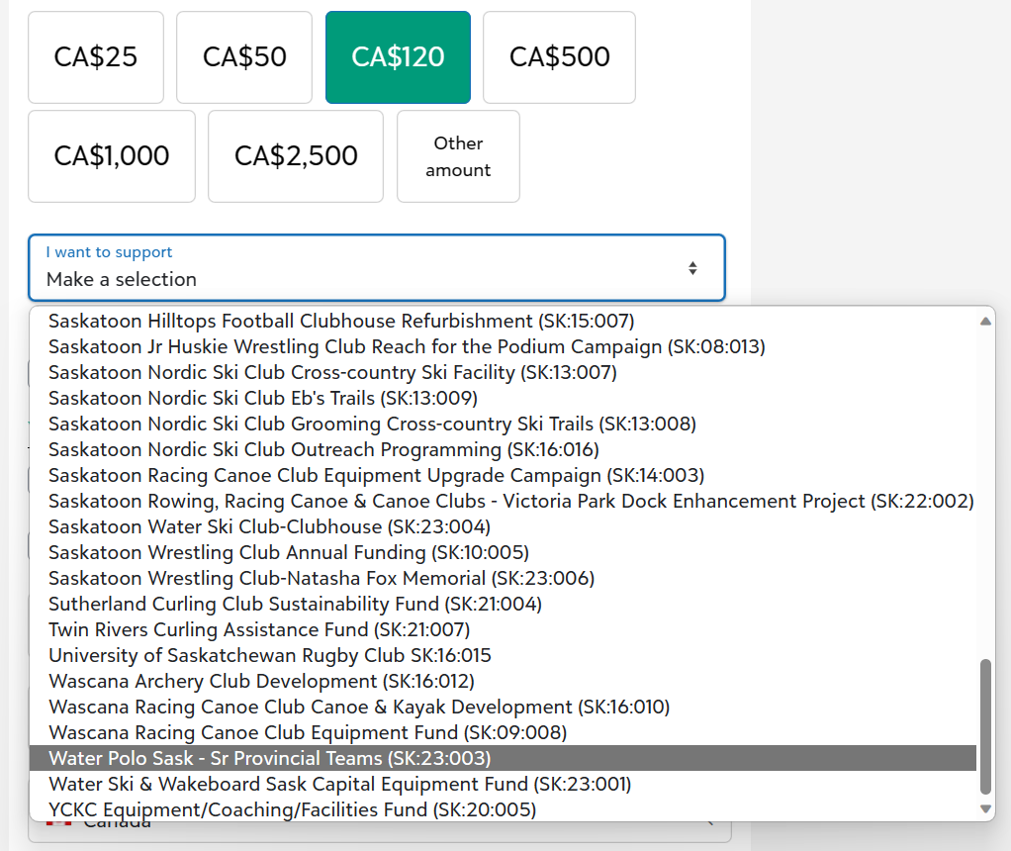Select Wascana Archery Club Development
Screen dimensions: 1011x851
click(x=503, y=682)
